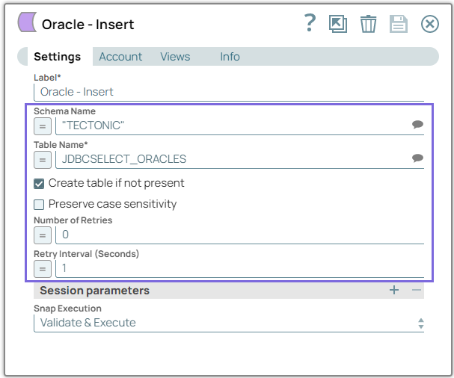Open the help question mark icon
The image size is (454, 378).
point(310,24)
